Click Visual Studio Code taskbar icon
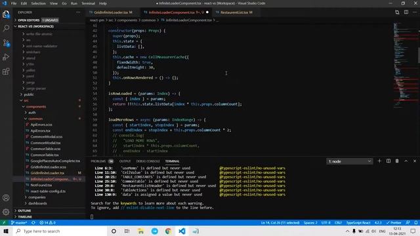Viewport: 420px width, 236px height. 182,231
